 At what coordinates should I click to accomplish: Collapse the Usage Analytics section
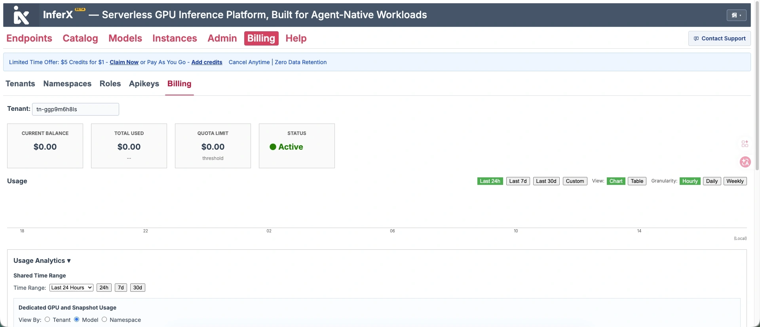click(x=42, y=260)
